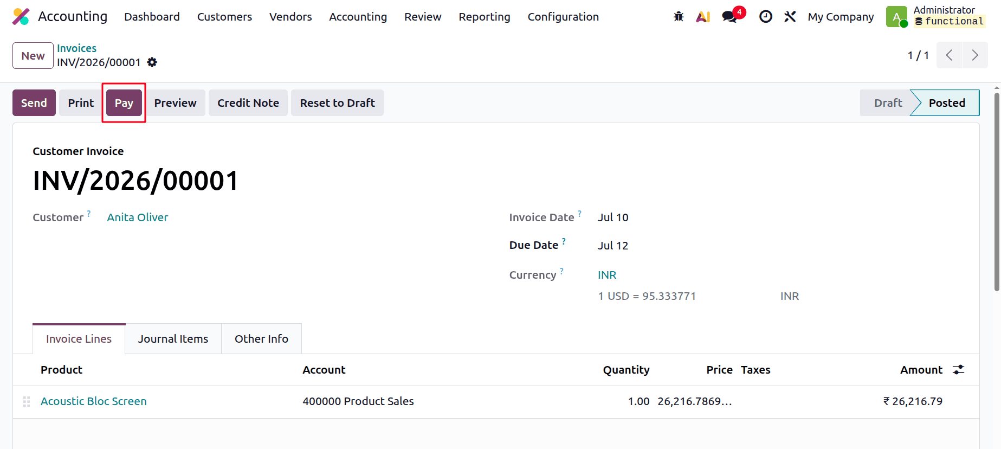Click the Invoice Date value Jul 10
Image resolution: width=1001 pixels, height=449 pixels.
coord(613,217)
